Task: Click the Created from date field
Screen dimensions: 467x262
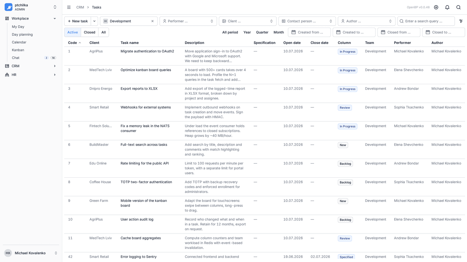Action: (x=309, y=32)
